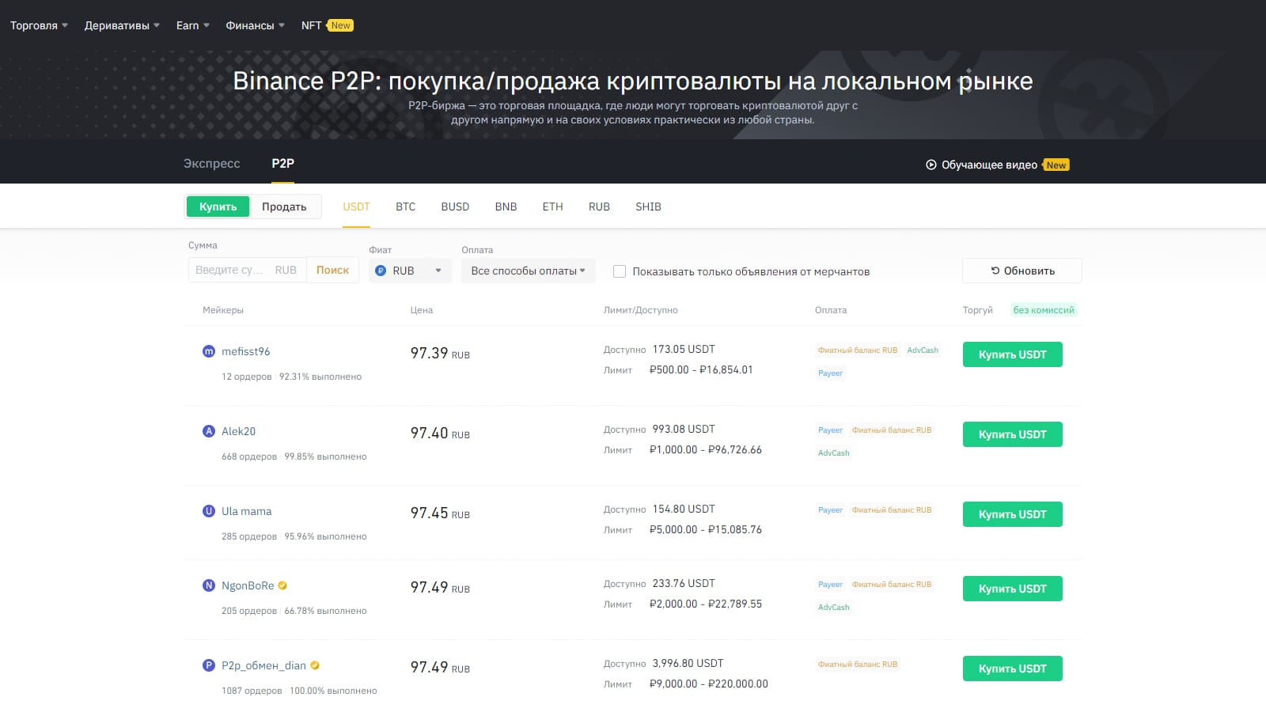Select the ETH crypto tab

[552, 206]
